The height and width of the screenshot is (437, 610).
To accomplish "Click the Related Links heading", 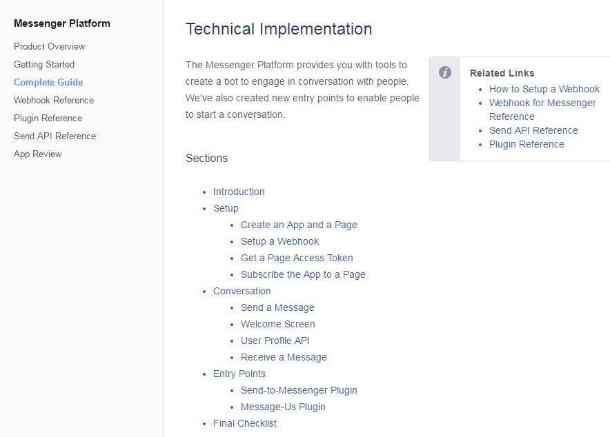I will point(502,73).
